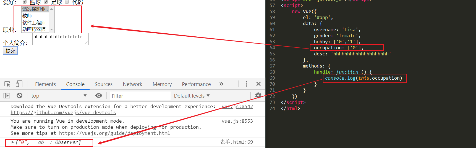
Task: Select the 软件工程师 occupation option
Action: click(35, 23)
